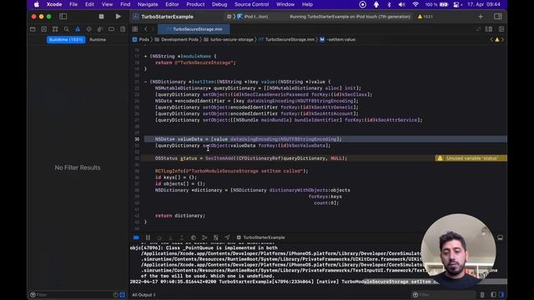The height and width of the screenshot is (300, 534).
Task: Jump to the previous issue arrow
Action: [x=491, y=40]
